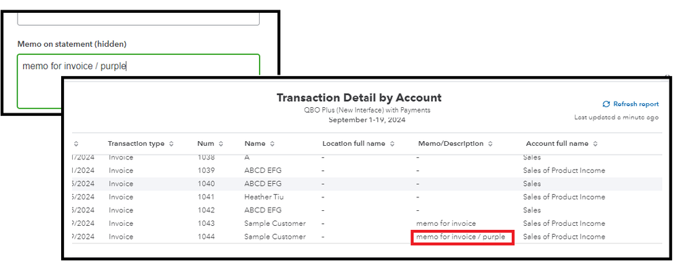Click Sales account in invoice 1042 row
This screenshot has height=272, width=679.
tap(534, 210)
